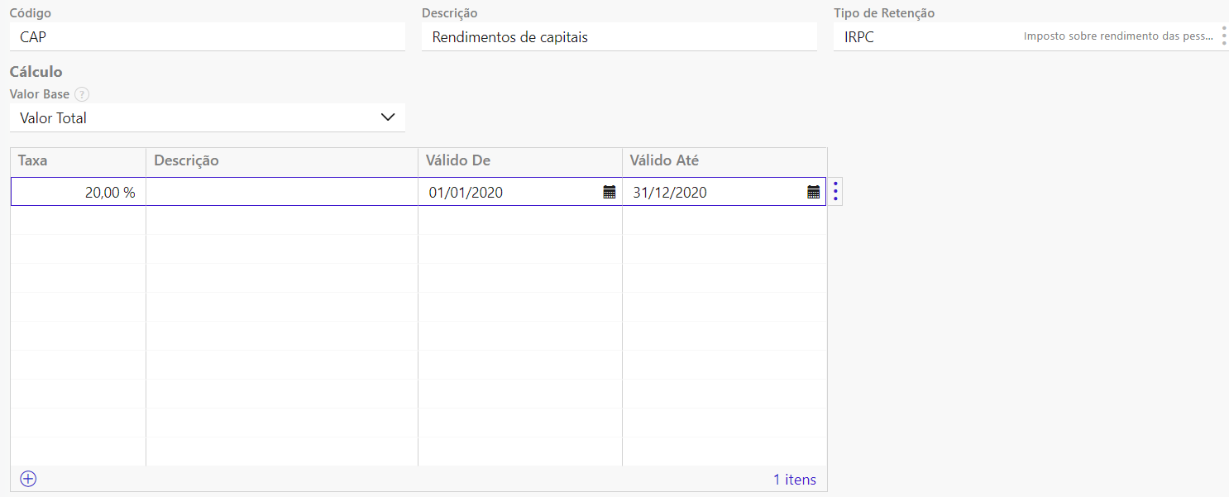Open the Válido Até calendar picker
Viewport: 1229px width, 497px height.
pyautogui.click(x=813, y=193)
